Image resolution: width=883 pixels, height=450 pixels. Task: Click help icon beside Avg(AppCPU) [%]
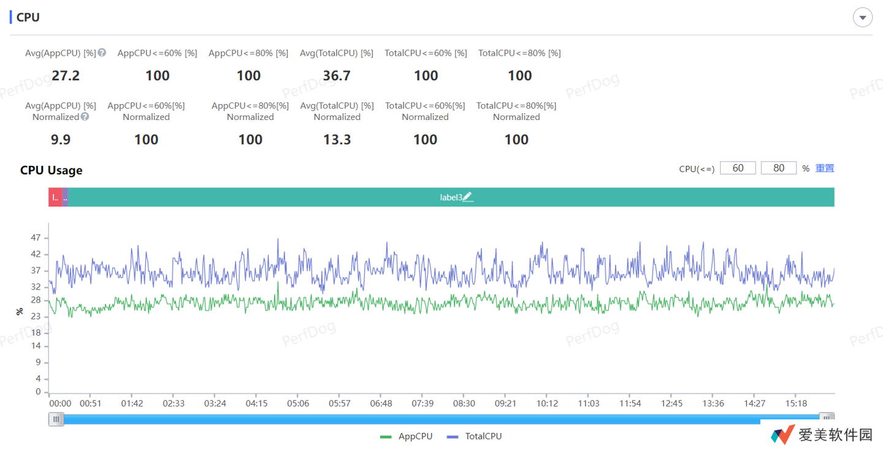click(x=102, y=53)
